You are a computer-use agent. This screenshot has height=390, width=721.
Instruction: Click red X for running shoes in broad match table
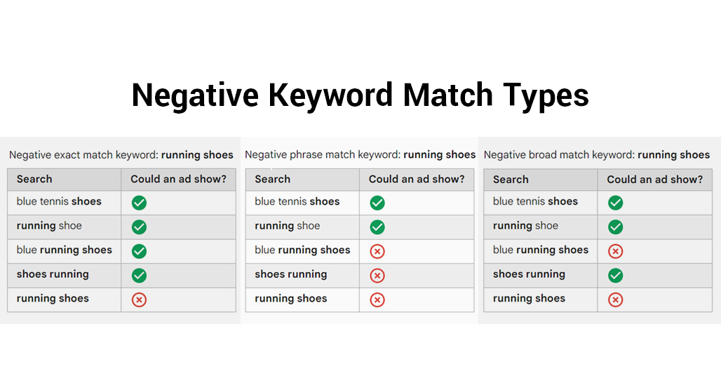click(615, 300)
